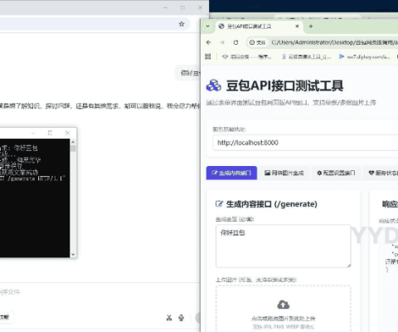Click the 生成内容接口 (/generate) heading

point(272,204)
